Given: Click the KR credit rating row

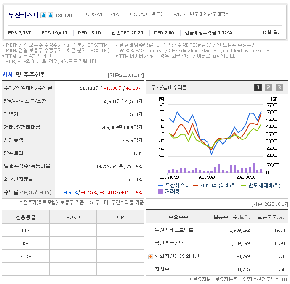Looking at the screenshot, I should pos(73,243).
